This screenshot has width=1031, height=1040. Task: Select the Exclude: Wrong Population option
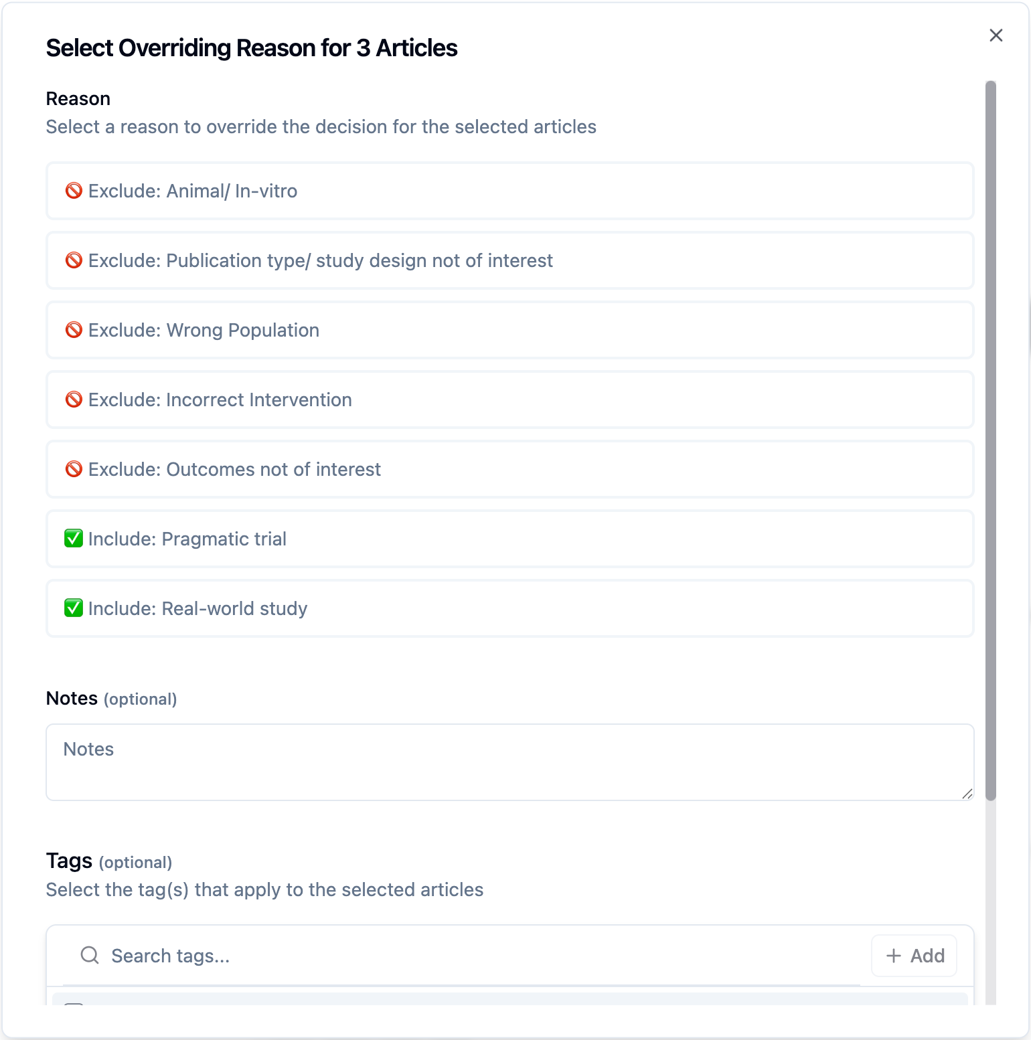(x=509, y=330)
